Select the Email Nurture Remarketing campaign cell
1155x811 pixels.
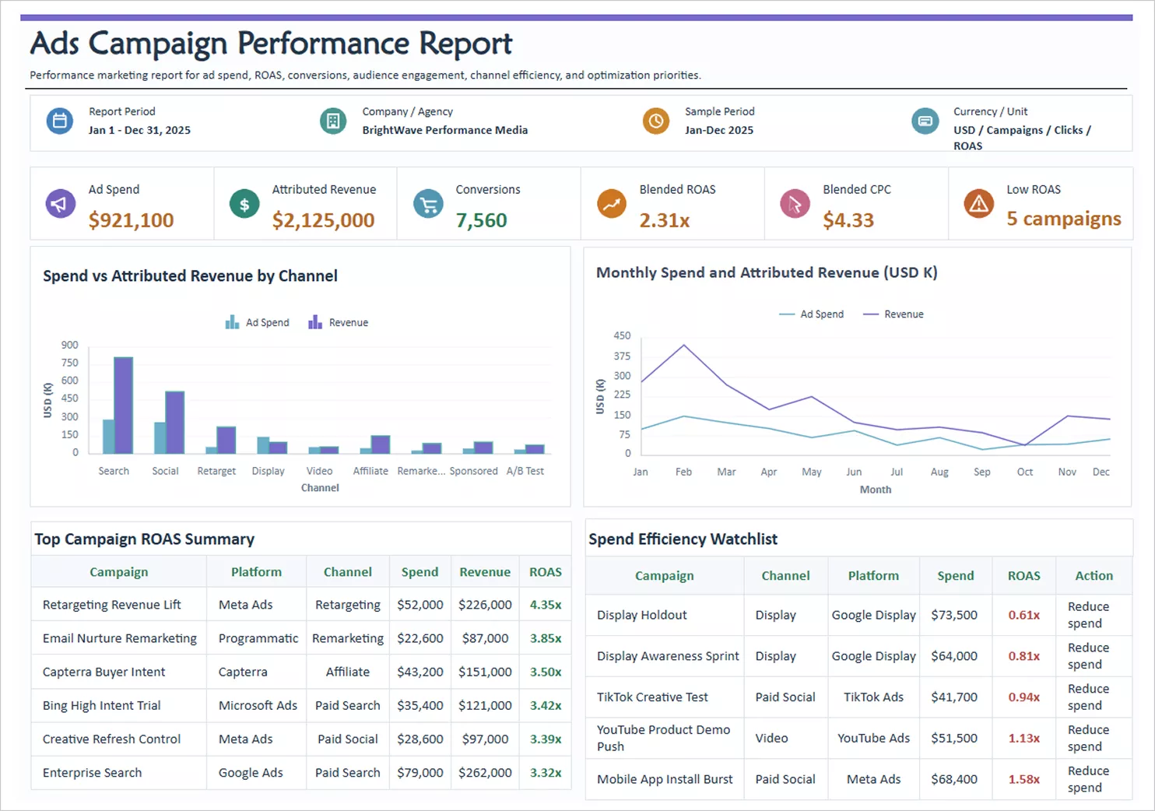(x=120, y=638)
